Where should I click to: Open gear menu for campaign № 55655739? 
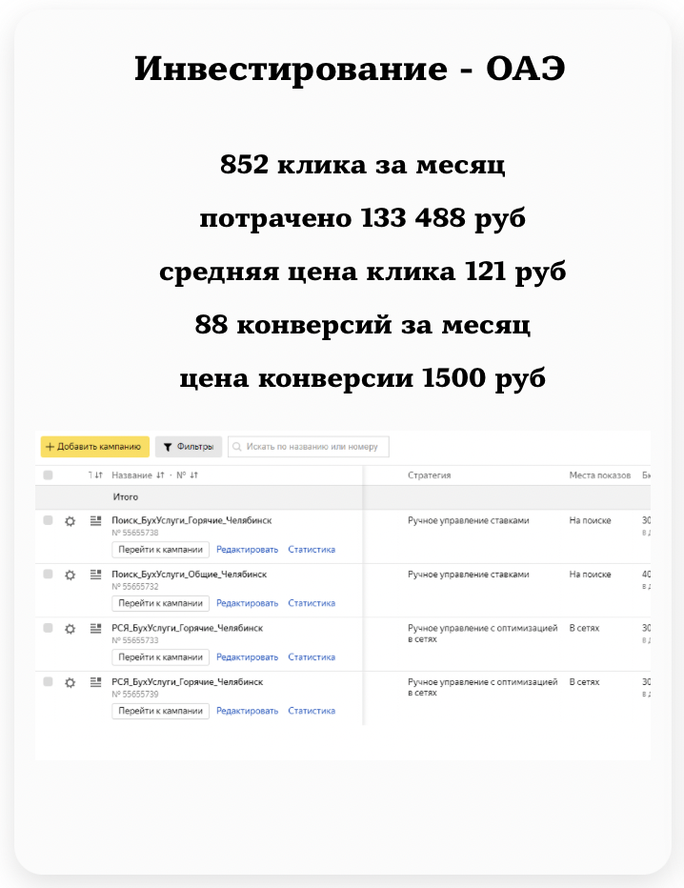pos(70,682)
